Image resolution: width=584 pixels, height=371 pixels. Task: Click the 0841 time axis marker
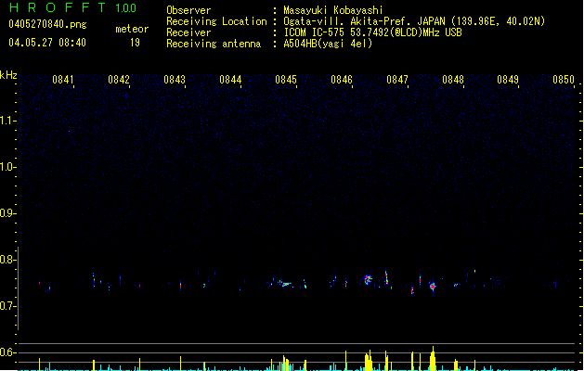(x=62, y=79)
